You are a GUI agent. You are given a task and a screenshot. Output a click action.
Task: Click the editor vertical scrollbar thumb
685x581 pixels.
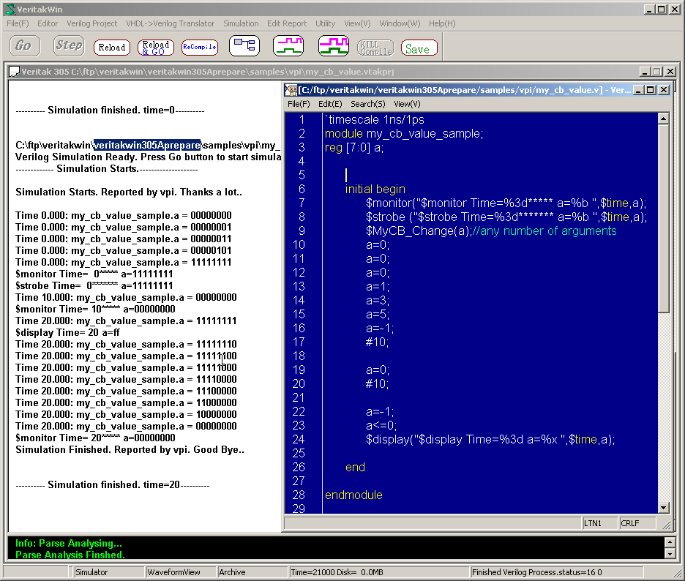663,218
